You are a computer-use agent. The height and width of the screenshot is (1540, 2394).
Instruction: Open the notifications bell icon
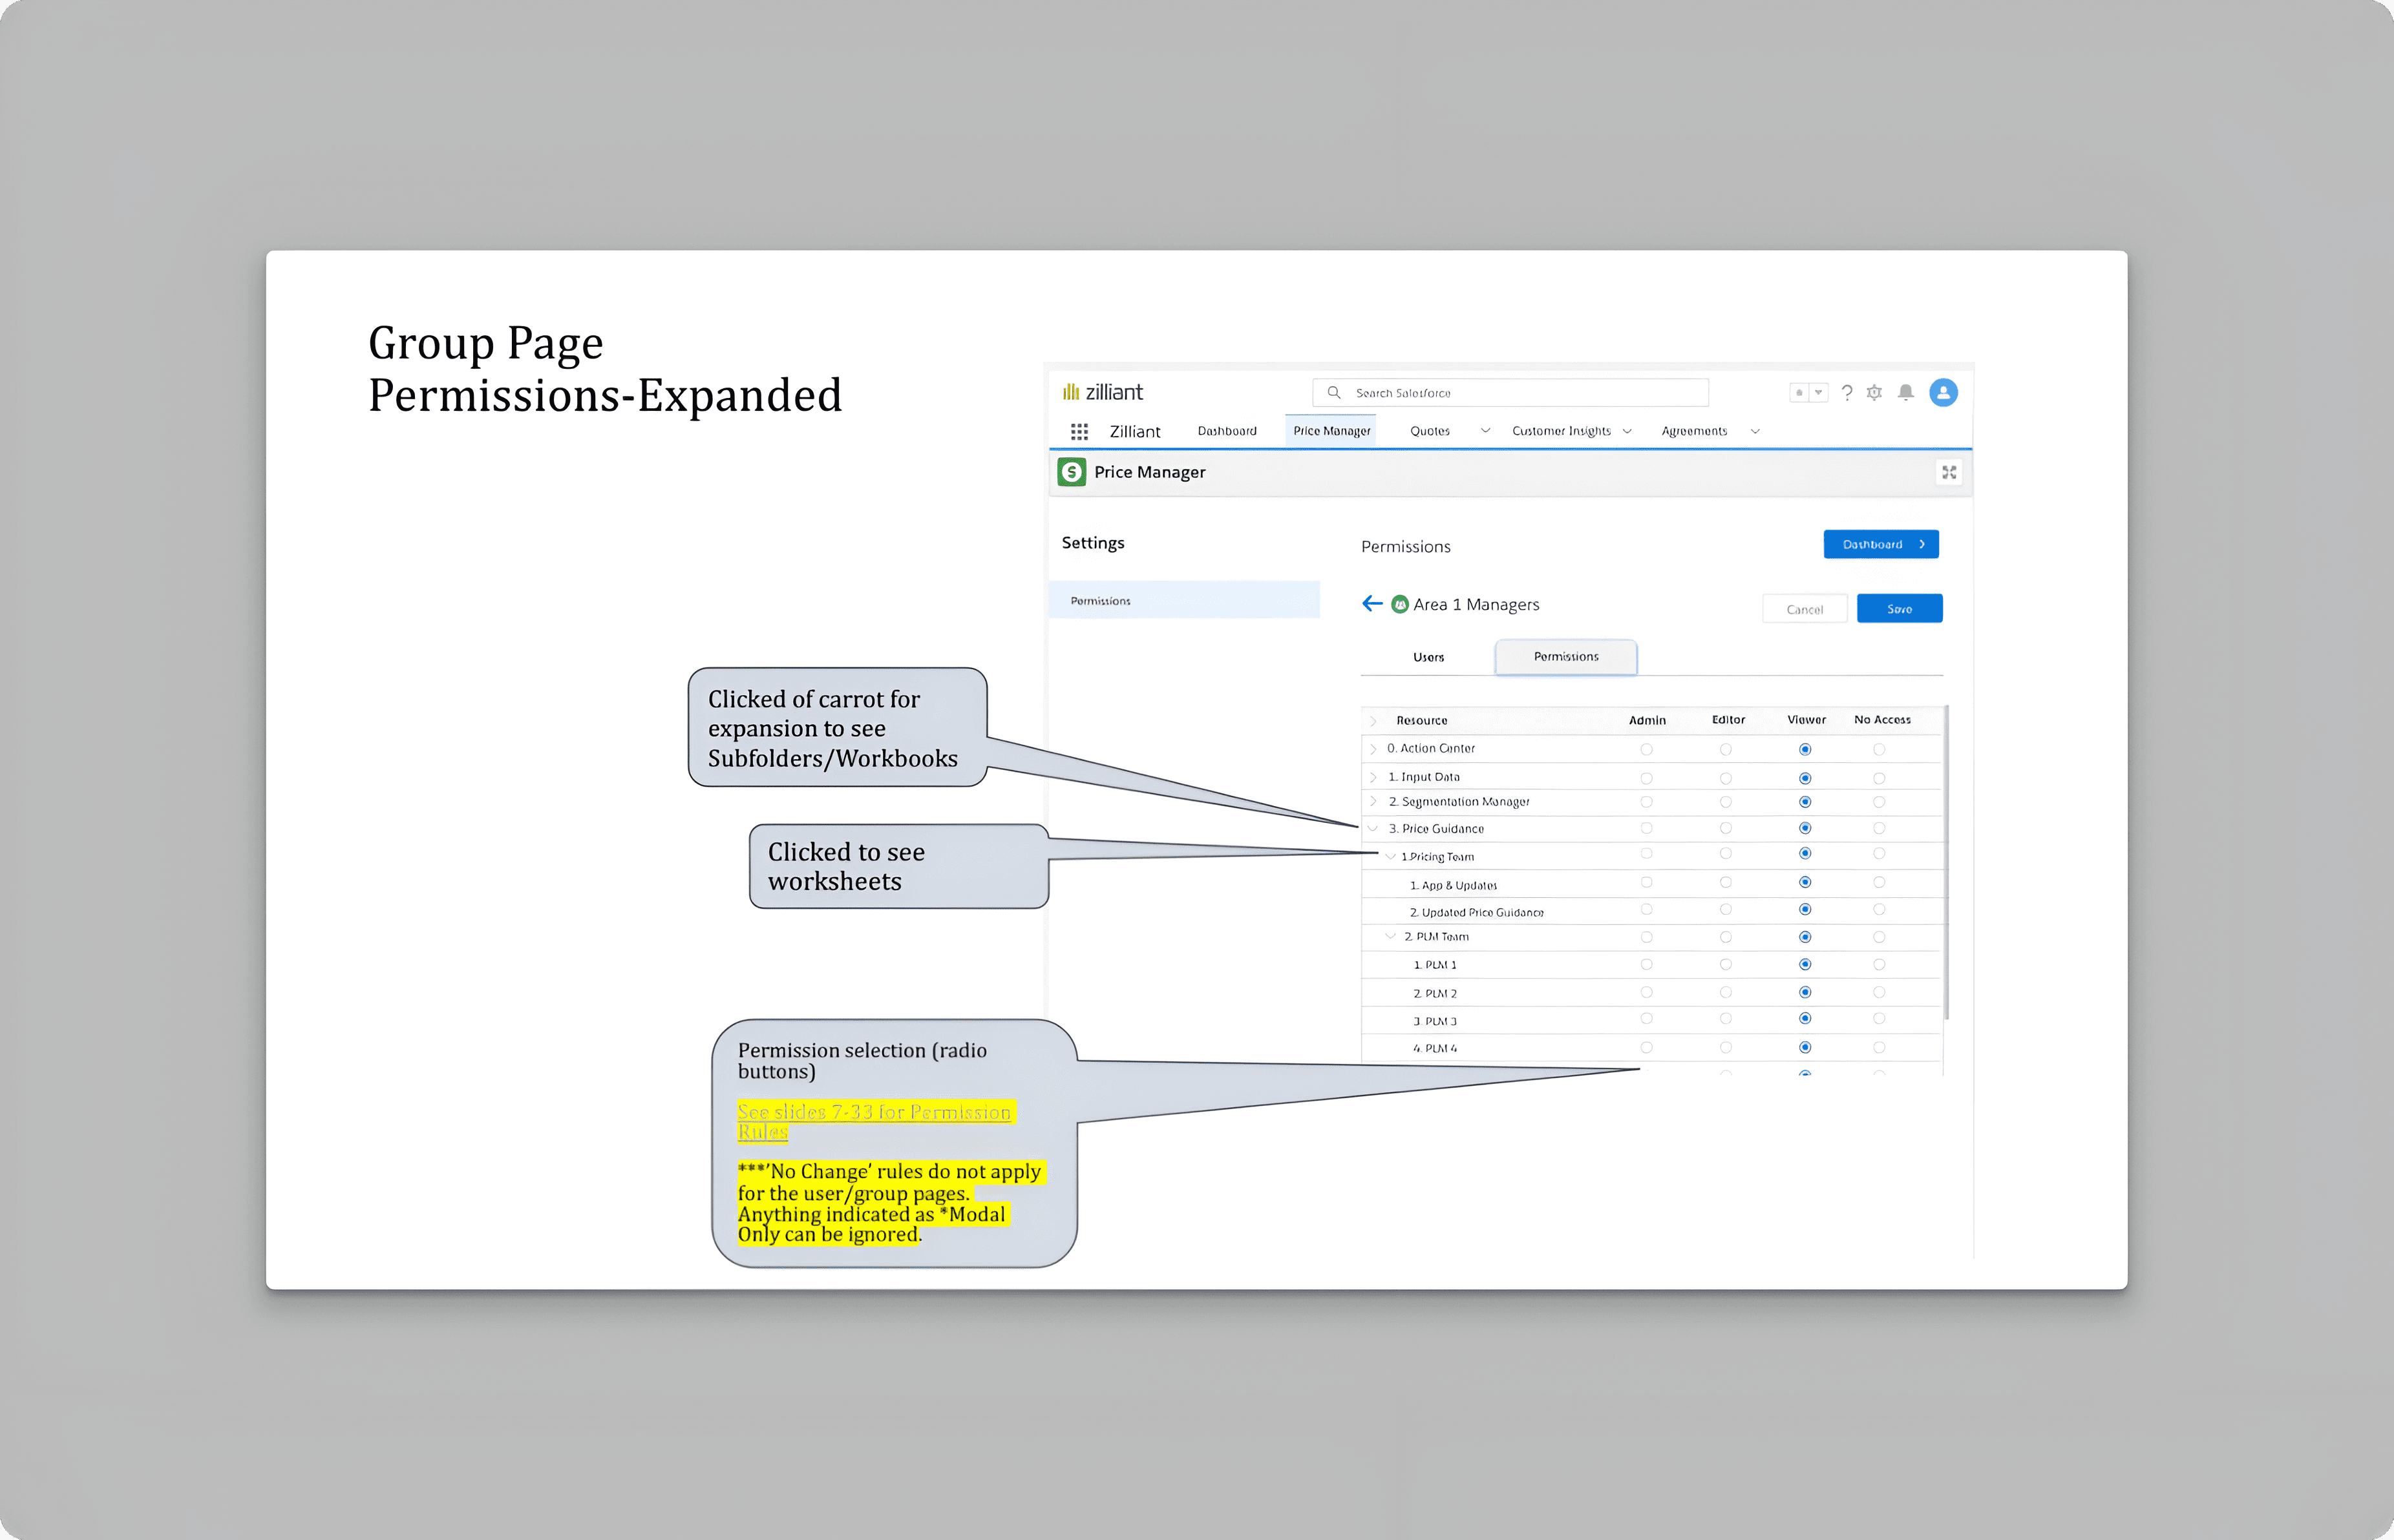tap(1906, 393)
